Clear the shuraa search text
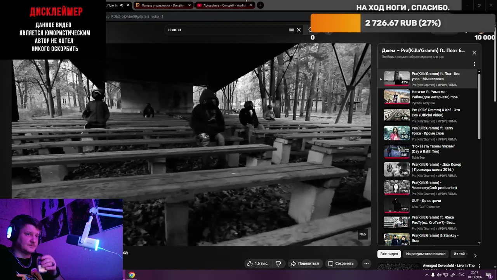 click(299, 30)
